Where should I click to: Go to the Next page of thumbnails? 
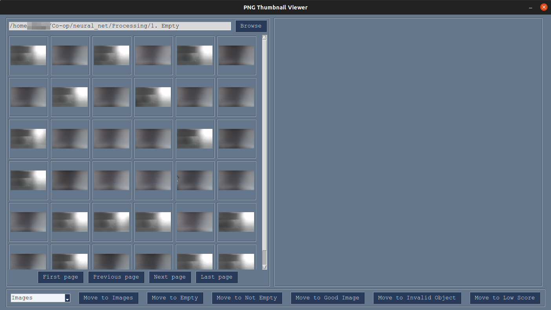pos(170,277)
